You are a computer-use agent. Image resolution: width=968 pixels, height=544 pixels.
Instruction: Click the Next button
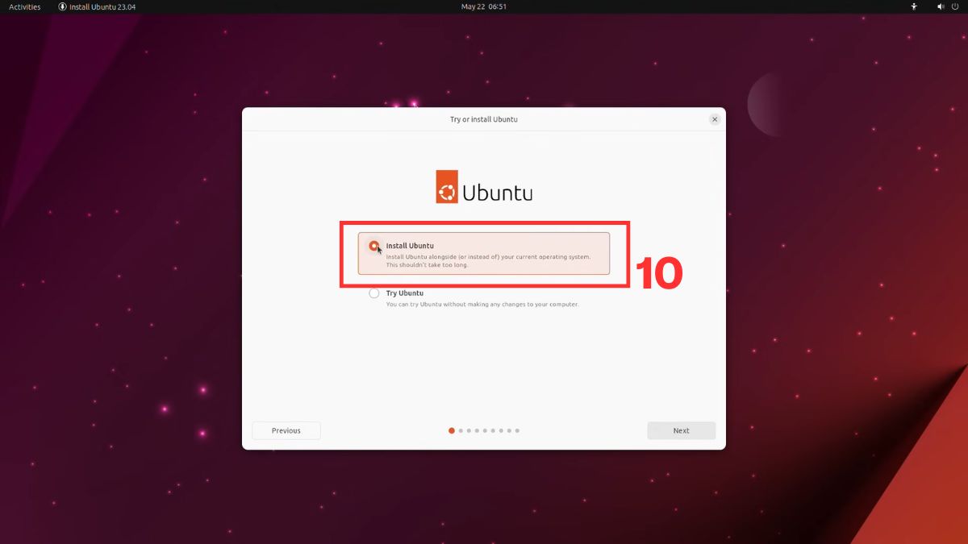[681, 430]
